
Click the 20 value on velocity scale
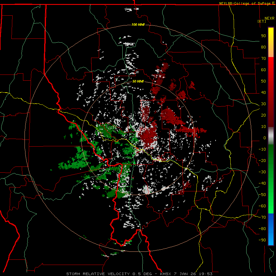pos(263,115)
